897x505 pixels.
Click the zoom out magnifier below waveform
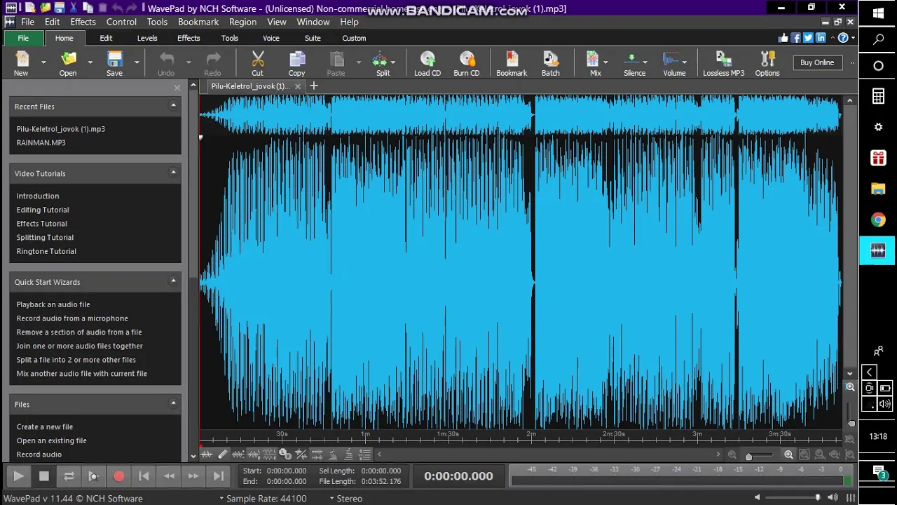[732, 454]
